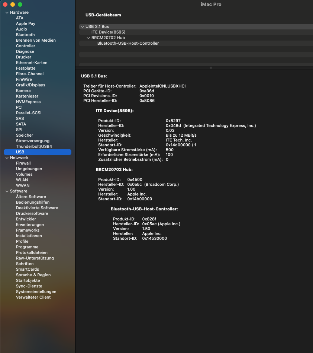
Task: Select Protokolldateien in sidebar
Action: [x=32, y=252]
